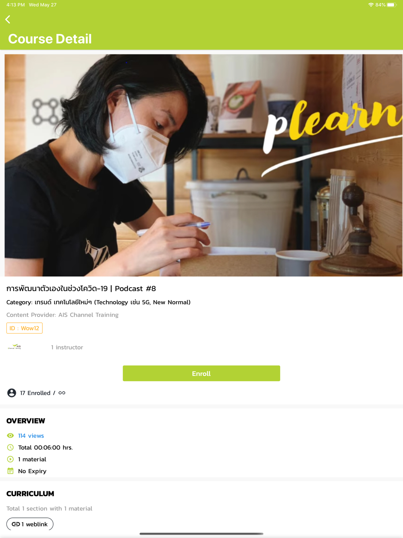Viewport: 403px width, 538px height.
Task: Click the ID : Wow12 badge
Action: coord(25,328)
